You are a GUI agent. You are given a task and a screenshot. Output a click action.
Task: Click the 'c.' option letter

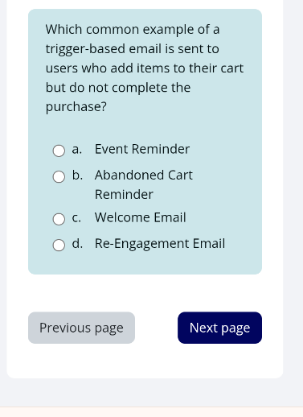click(x=76, y=218)
